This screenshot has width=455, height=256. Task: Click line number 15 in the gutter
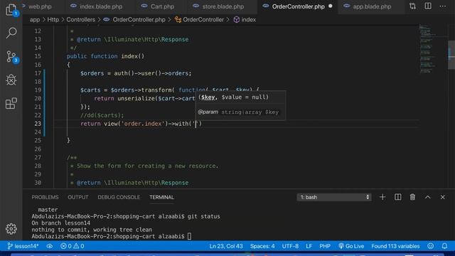[38, 56]
